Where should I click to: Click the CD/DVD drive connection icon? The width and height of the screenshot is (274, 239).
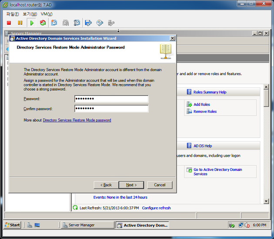[100, 23]
